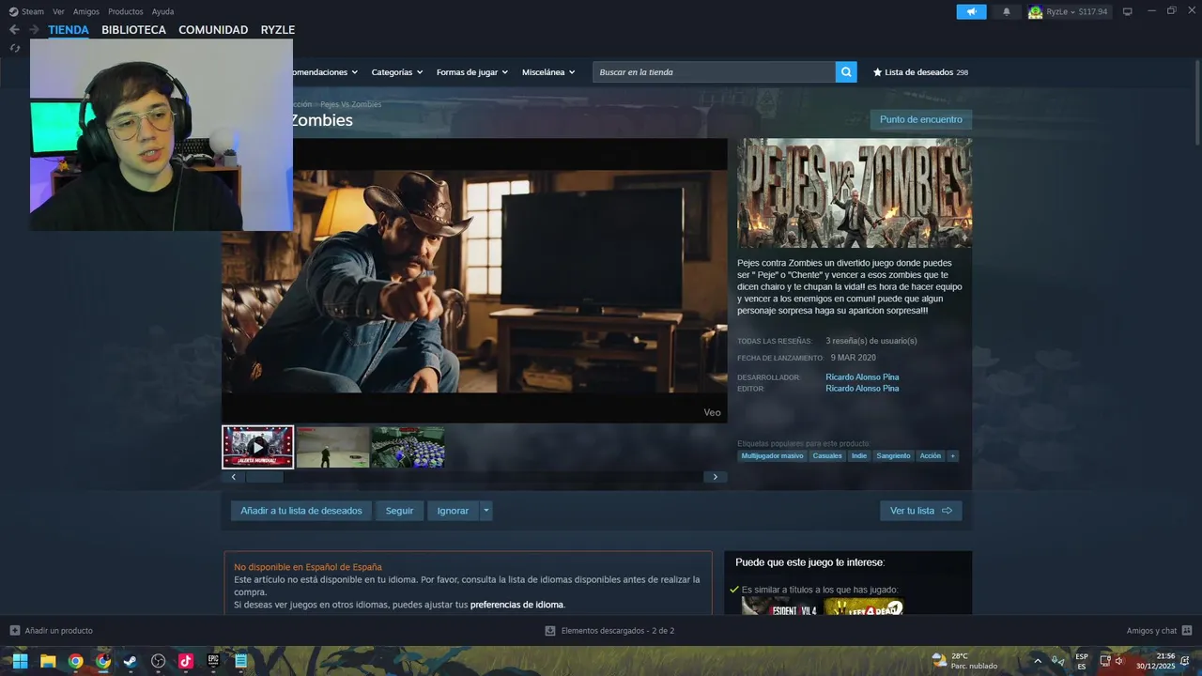Open the Amigos menu
1202x676 pixels.
[x=86, y=11]
